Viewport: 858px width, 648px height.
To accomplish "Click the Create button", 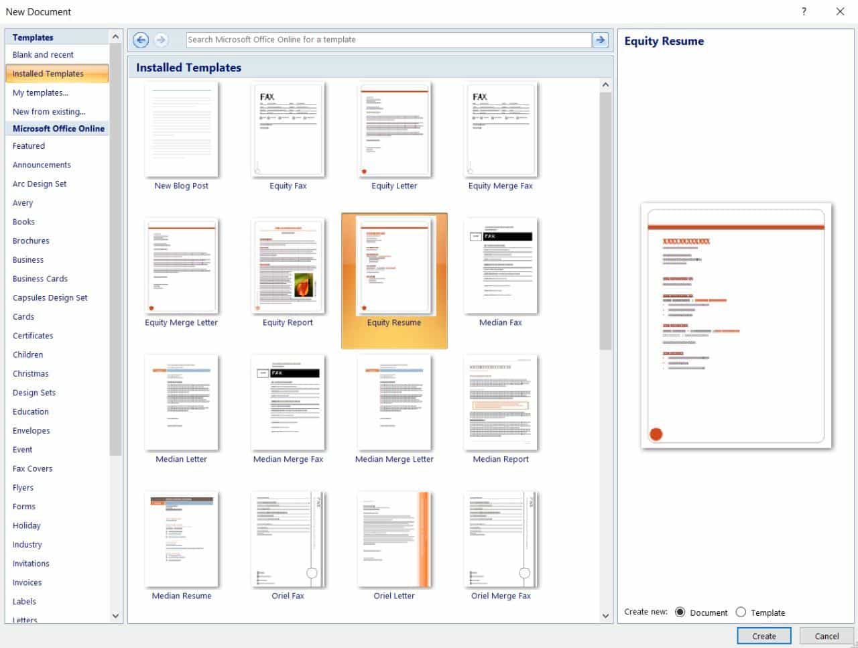I will pos(764,636).
